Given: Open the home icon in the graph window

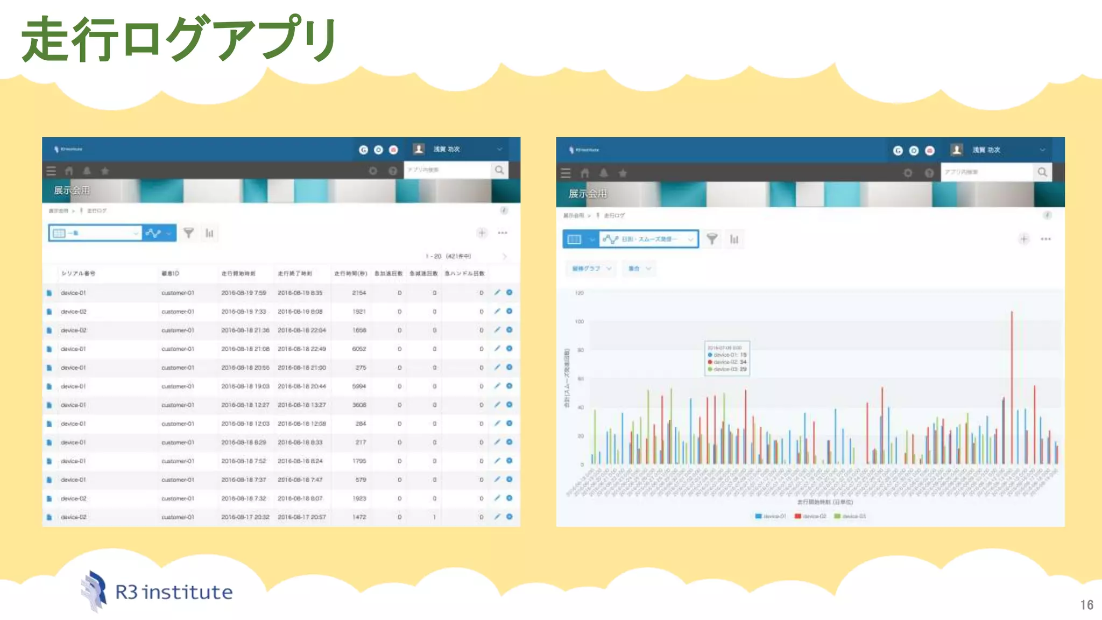Looking at the screenshot, I should click(585, 173).
